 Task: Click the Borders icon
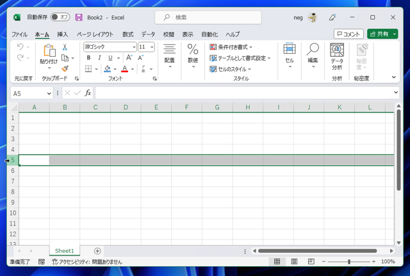(88, 69)
